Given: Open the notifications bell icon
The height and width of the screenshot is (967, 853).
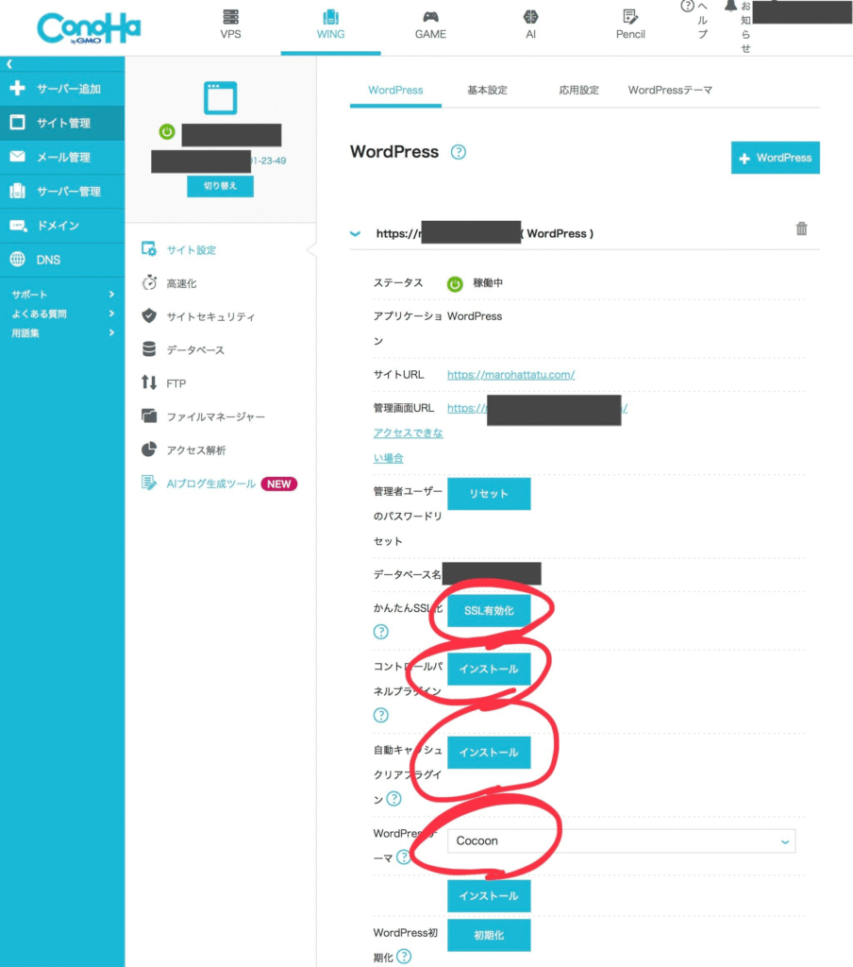Looking at the screenshot, I should [x=730, y=7].
